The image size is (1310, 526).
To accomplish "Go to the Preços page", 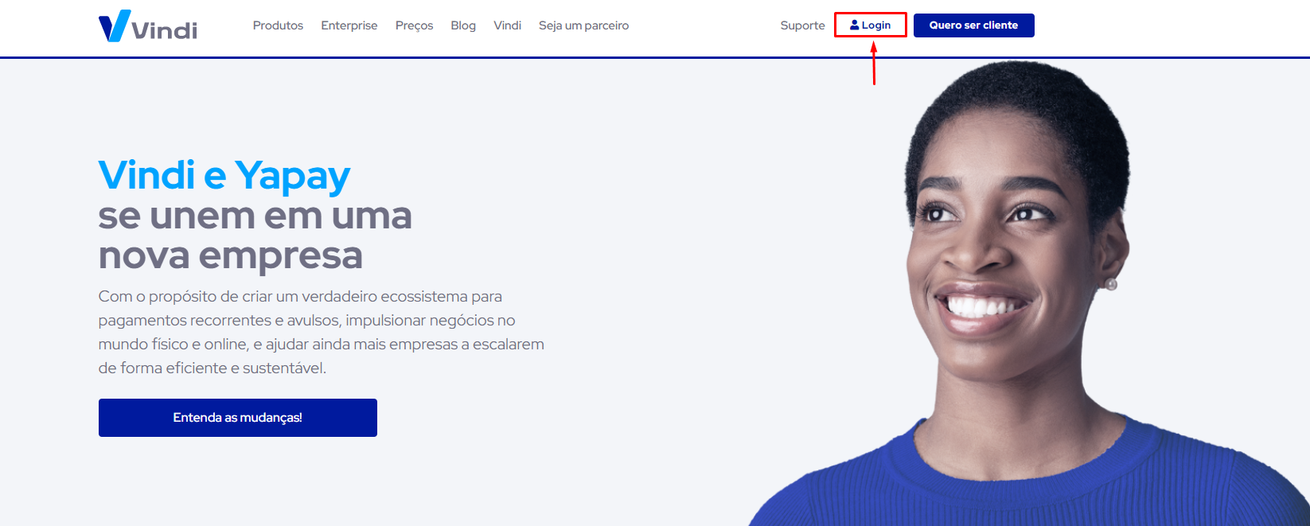I will (414, 25).
